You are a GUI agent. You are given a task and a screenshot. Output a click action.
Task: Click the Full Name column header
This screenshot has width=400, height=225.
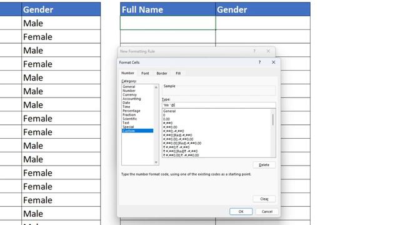pos(168,9)
